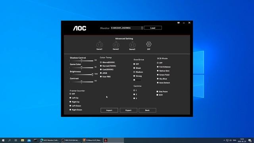Click the Shadow Control slider handle
The height and width of the screenshot is (143, 254).
click(x=82, y=61)
